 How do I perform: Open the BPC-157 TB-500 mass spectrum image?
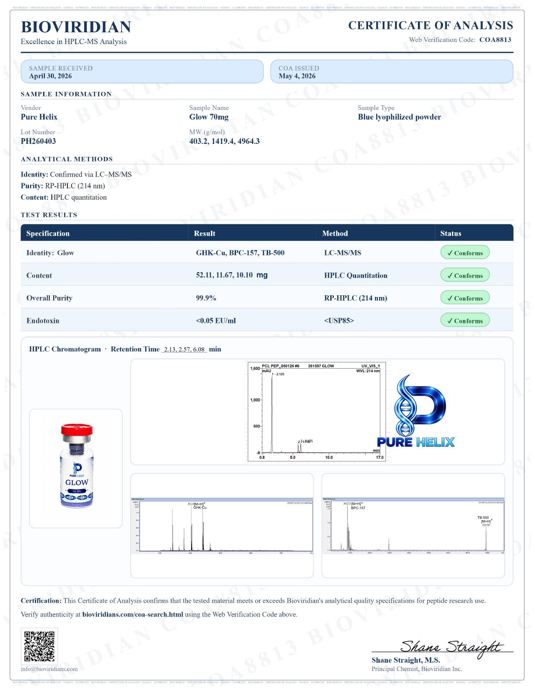point(413,526)
